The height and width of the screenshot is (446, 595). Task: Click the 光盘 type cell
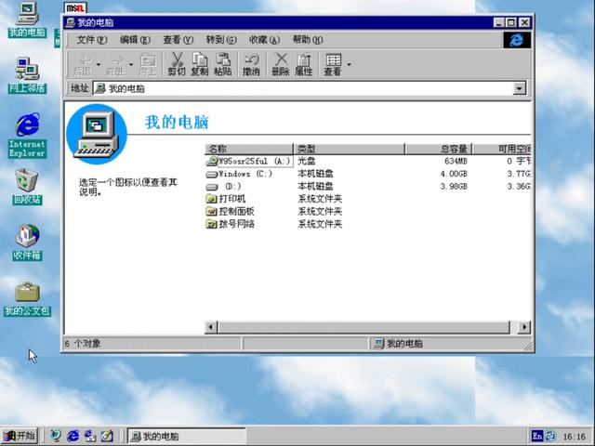[x=307, y=161]
